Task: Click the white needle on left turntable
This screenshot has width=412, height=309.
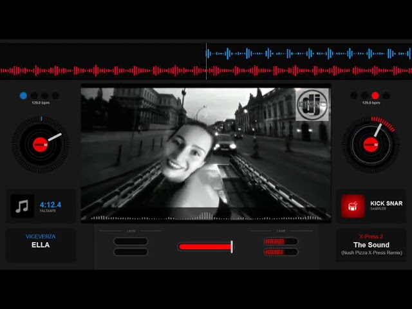Action: point(55,137)
